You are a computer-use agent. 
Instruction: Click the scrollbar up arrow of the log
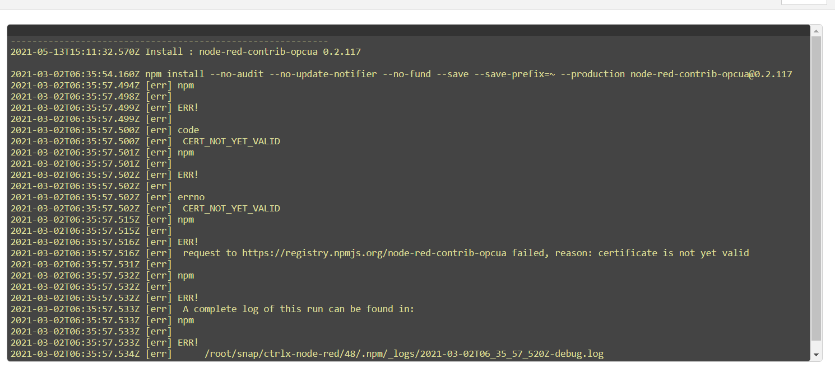816,30
